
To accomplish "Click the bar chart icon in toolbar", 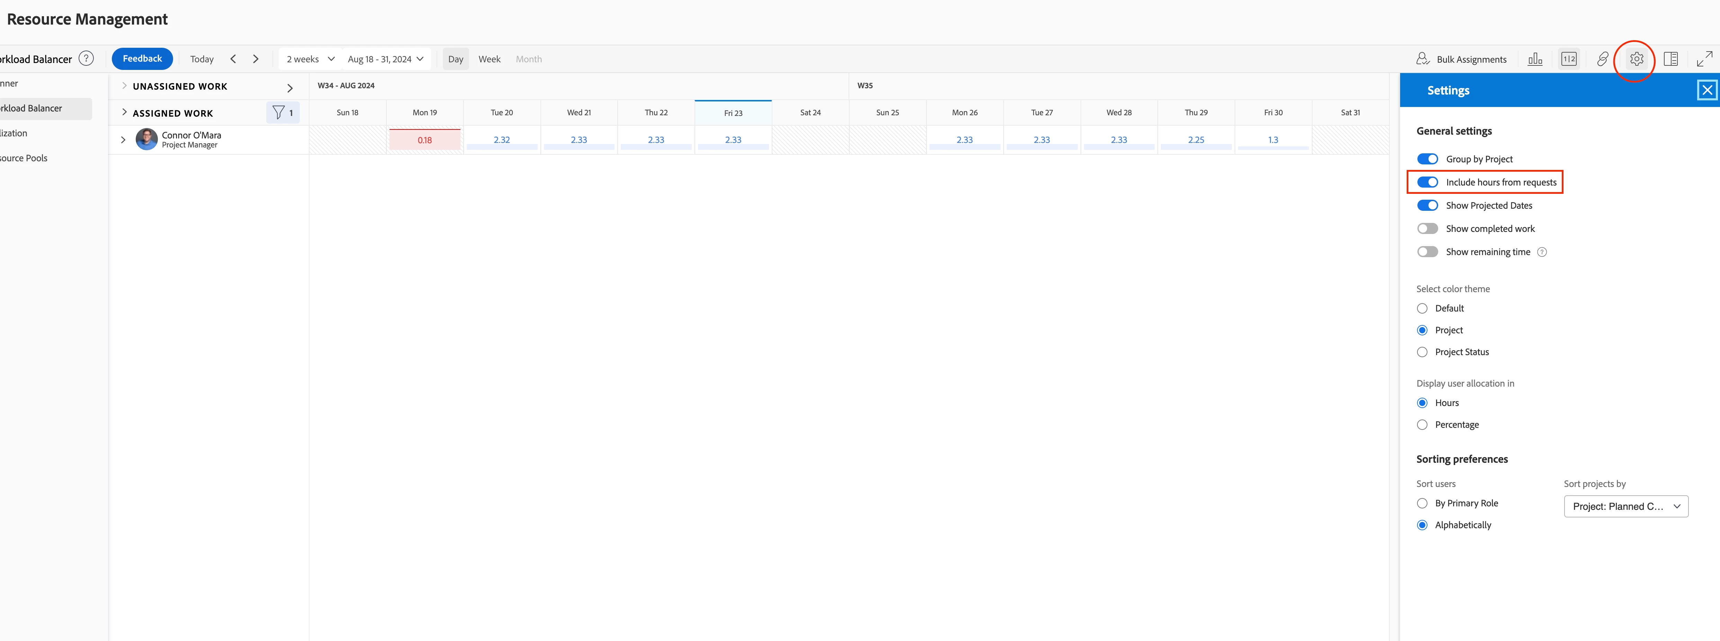I will click(1535, 60).
